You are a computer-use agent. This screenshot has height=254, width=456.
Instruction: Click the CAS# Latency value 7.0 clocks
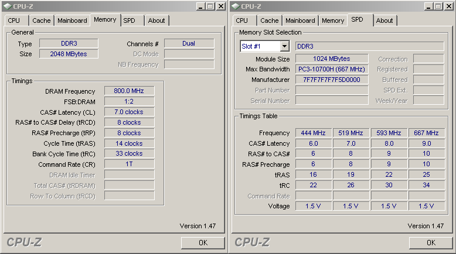(129, 112)
